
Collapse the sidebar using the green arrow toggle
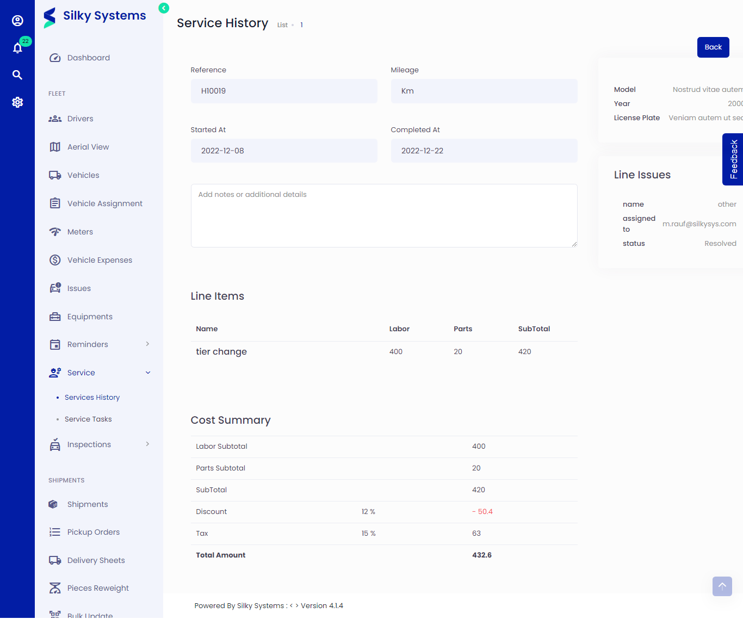[x=164, y=8]
